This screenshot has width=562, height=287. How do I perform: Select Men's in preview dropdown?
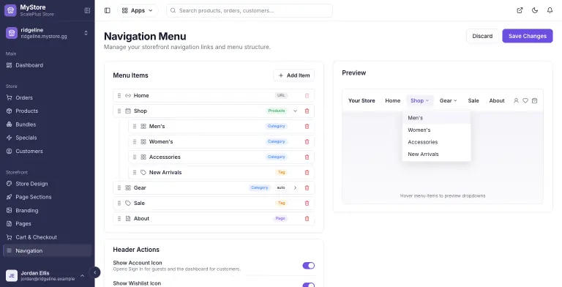(x=437, y=118)
